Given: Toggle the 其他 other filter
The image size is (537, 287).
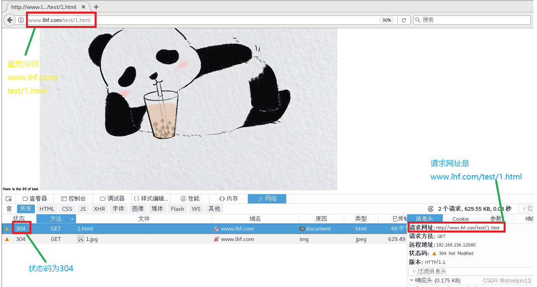Looking at the screenshot, I should click(x=214, y=209).
